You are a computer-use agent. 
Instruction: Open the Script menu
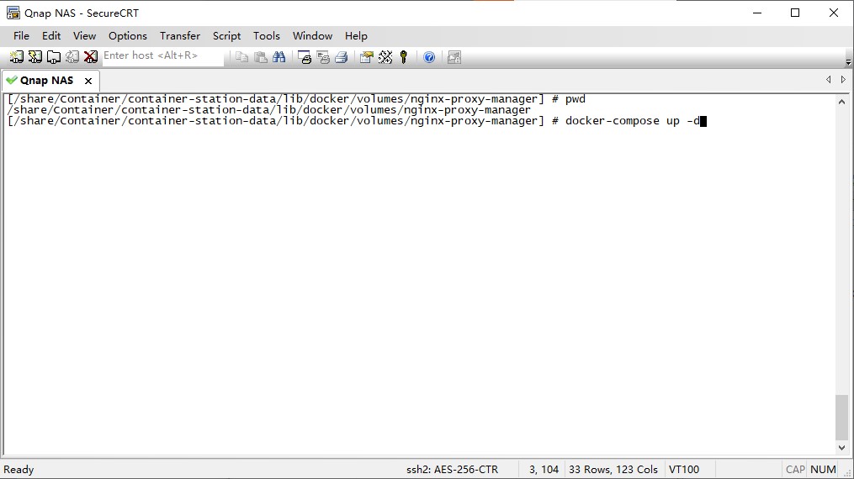[226, 36]
